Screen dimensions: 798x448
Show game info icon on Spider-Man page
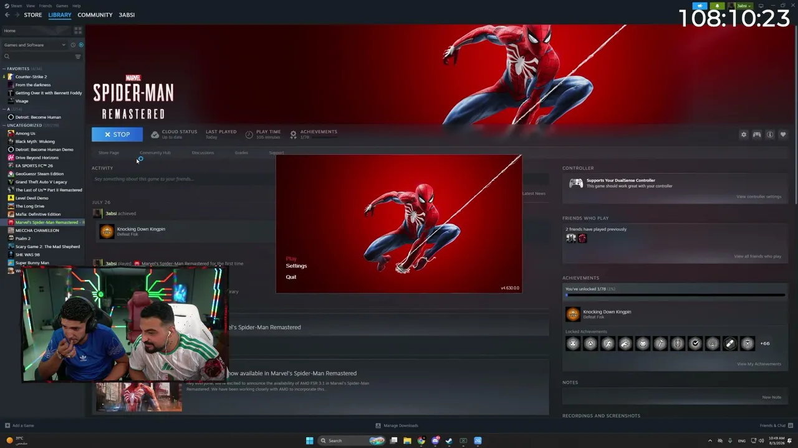point(770,134)
